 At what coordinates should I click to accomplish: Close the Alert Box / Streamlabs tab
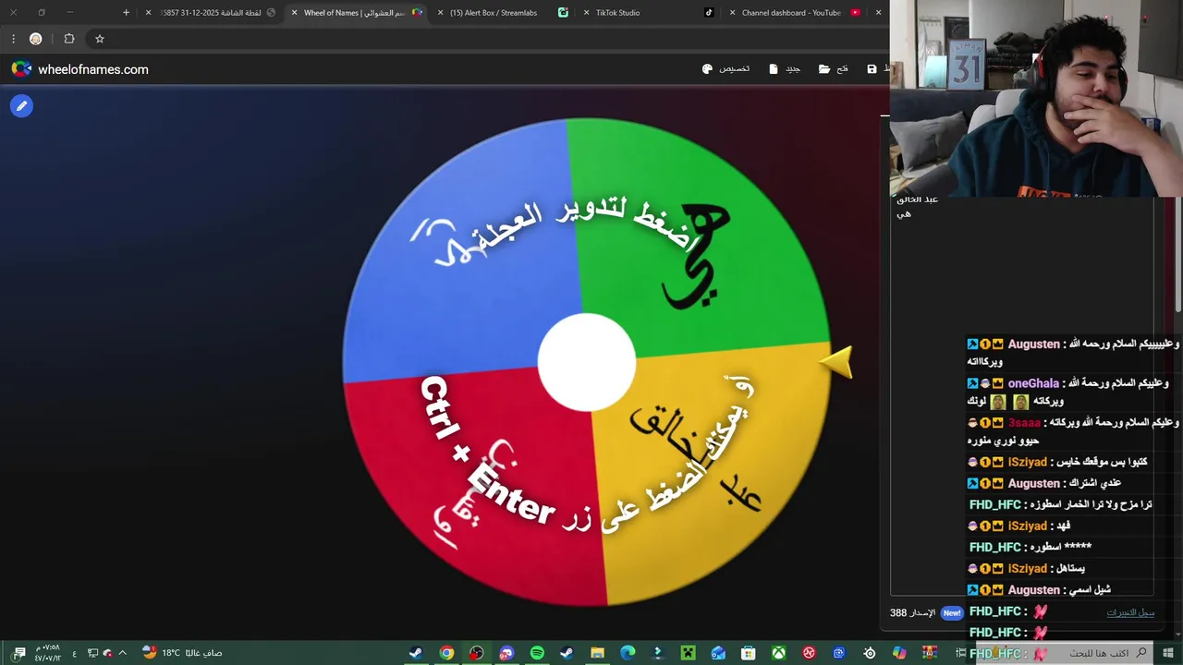tap(440, 13)
